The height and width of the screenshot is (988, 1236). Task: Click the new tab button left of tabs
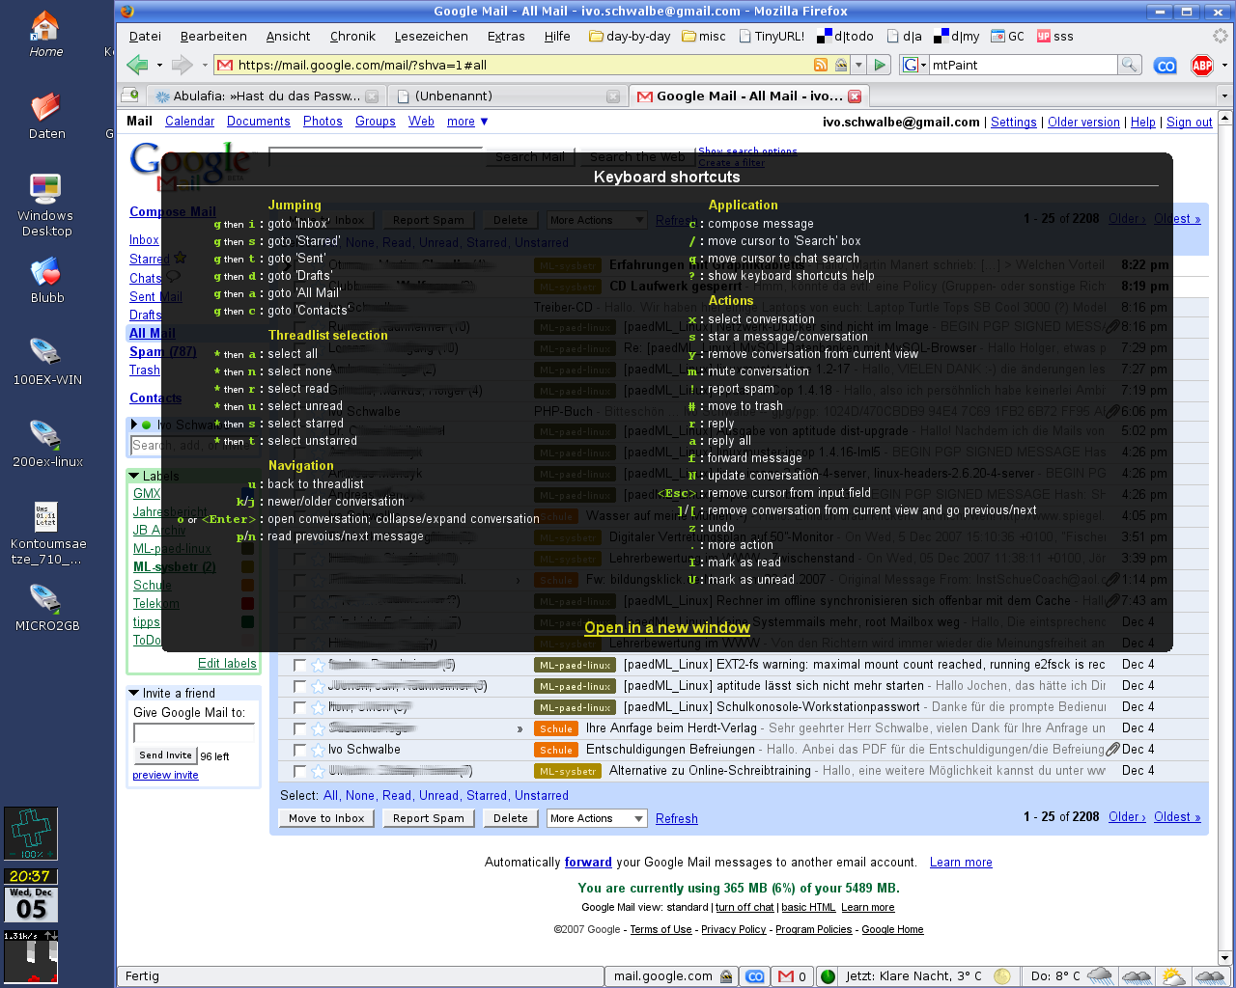coord(130,95)
